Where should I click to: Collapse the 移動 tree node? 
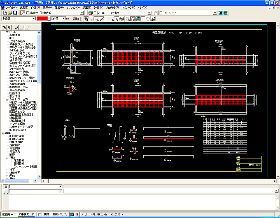pos(7,158)
